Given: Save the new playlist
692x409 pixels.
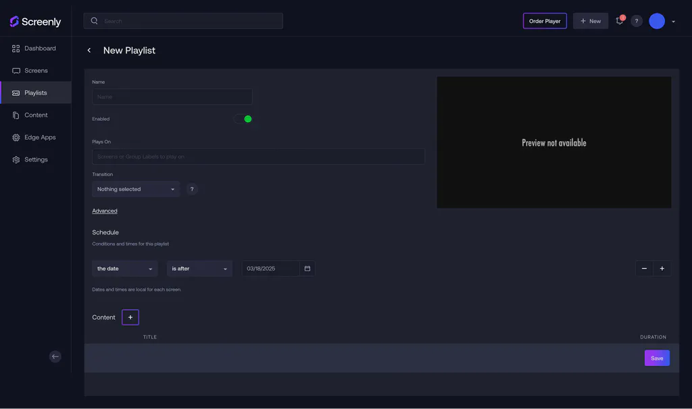Looking at the screenshot, I should pyautogui.click(x=656, y=358).
